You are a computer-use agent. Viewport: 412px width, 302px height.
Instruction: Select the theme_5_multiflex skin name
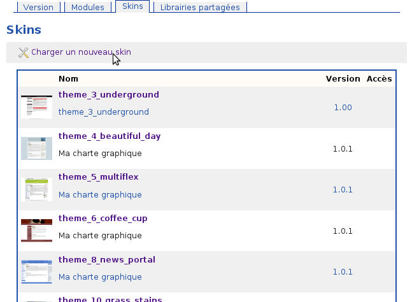(98, 177)
